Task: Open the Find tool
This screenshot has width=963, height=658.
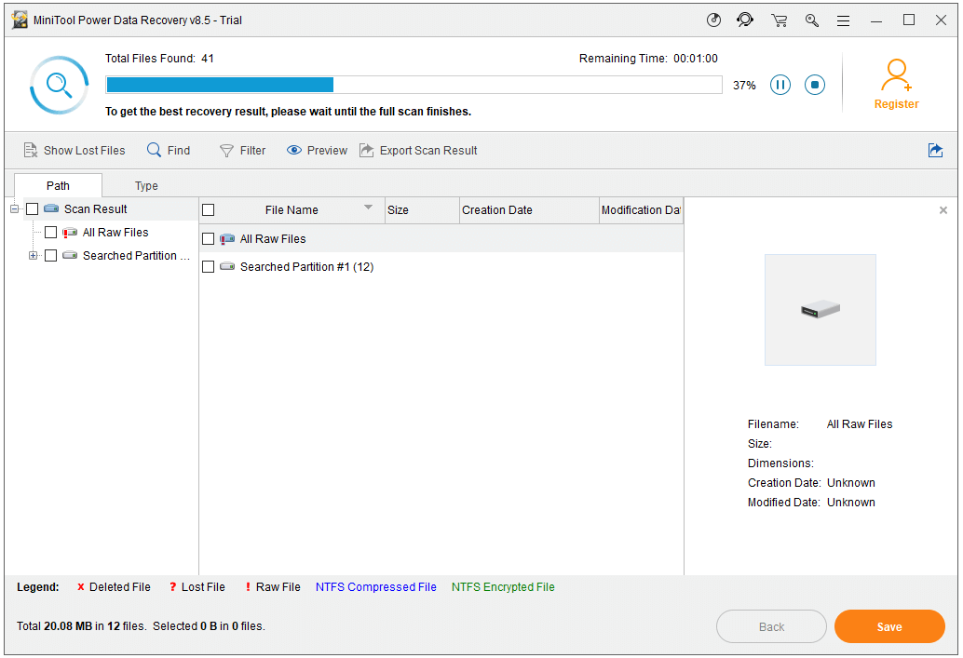Action: [169, 150]
